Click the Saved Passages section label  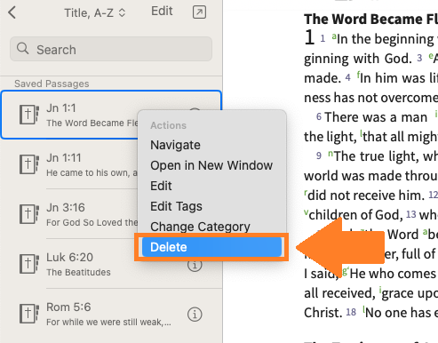click(x=52, y=84)
